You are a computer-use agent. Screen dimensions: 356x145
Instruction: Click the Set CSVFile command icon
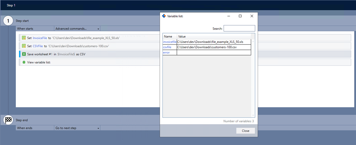[x=24, y=46]
